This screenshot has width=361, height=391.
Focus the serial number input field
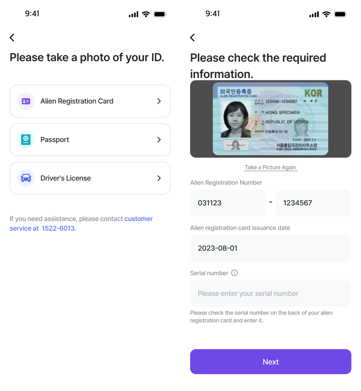271,294
